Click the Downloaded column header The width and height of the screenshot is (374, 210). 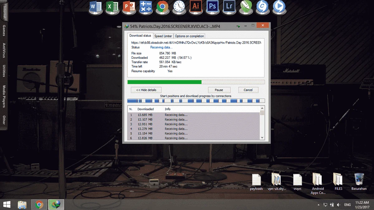coord(150,109)
